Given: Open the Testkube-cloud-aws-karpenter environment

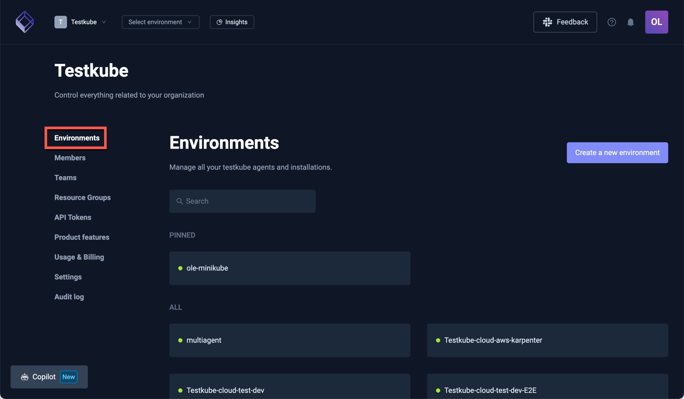Looking at the screenshot, I should click(547, 340).
